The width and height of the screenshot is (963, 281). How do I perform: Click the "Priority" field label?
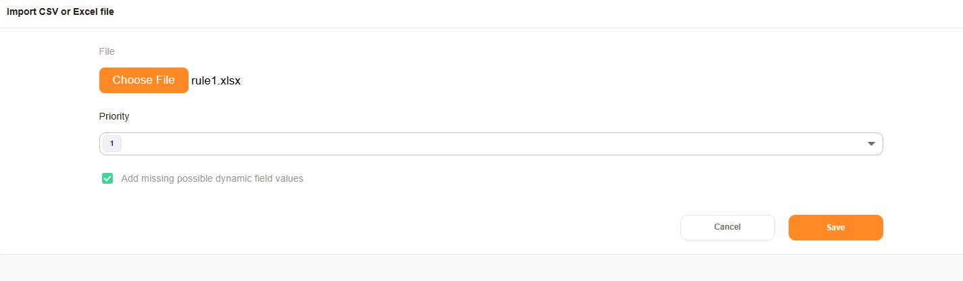click(114, 116)
